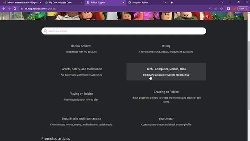The width and height of the screenshot is (250, 141).
Task: Click the magnifier icon in search box
Action: 45,31
